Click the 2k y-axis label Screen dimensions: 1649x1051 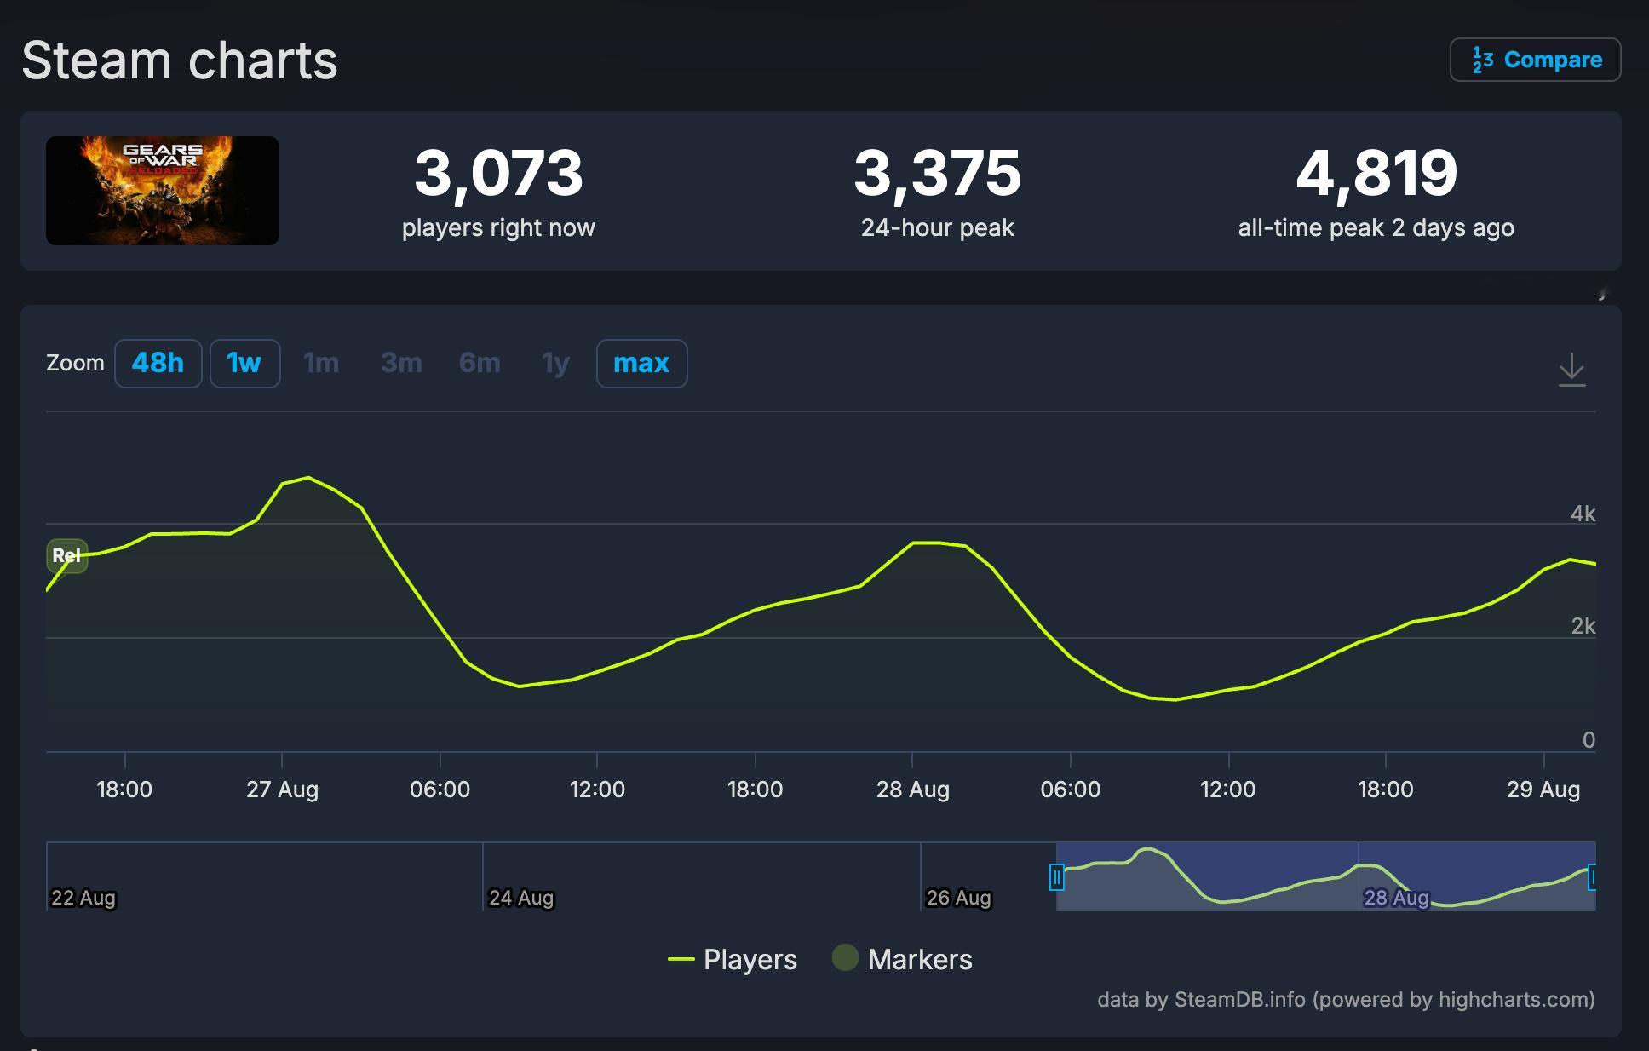click(x=1583, y=626)
